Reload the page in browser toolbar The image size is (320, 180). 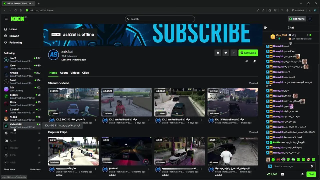[15, 10]
